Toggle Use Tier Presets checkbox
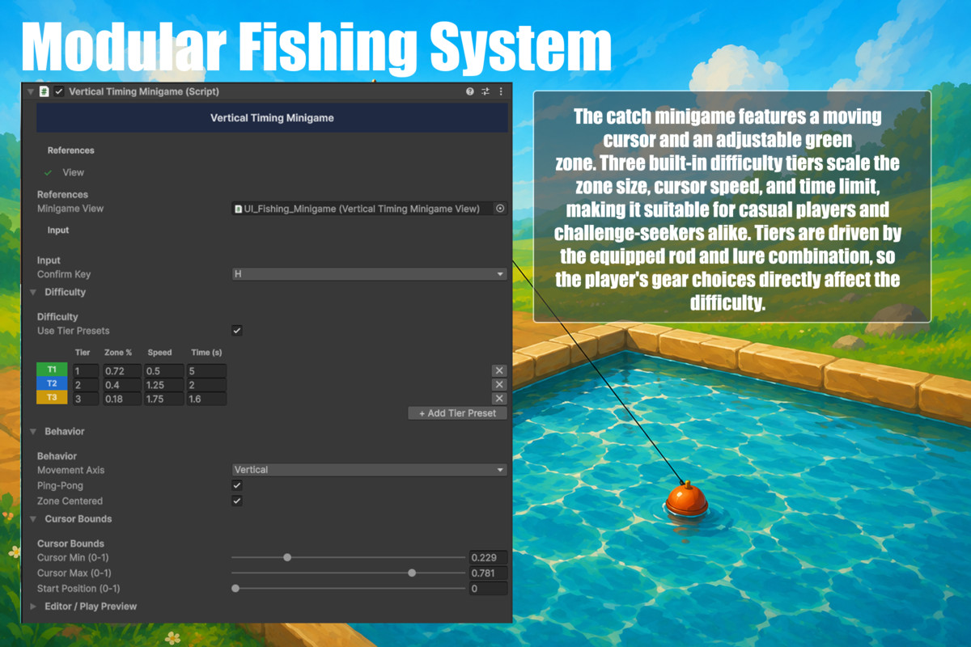 pos(237,331)
